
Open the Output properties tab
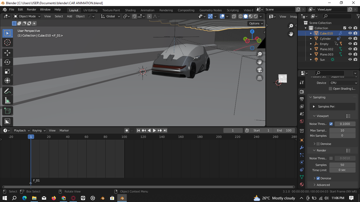302,99
